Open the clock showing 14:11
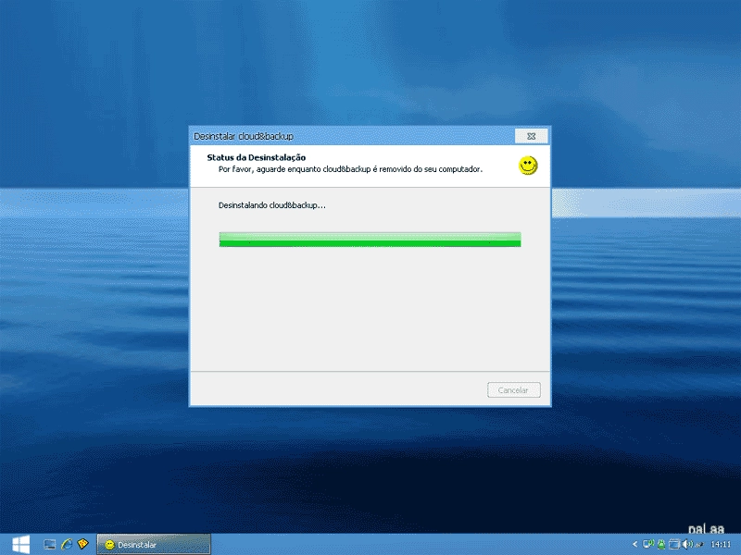Screen dimensions: 741x555 pos(721,544)
